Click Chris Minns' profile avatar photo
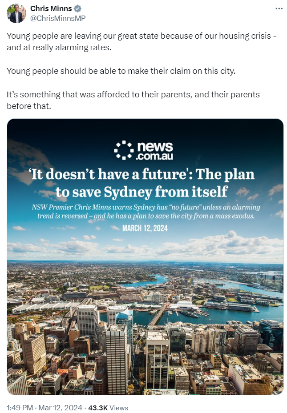This screenshot has height=413, width=287. tap(16, 13)
